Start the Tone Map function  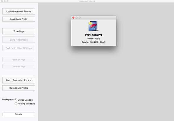[19, 31]
